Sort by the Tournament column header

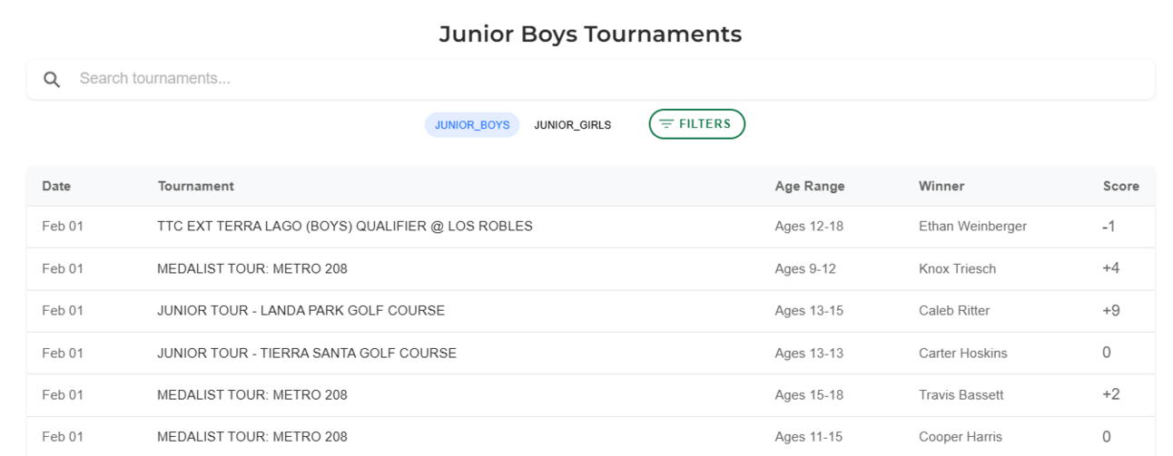pyautogui.click(x=195, y=186)
